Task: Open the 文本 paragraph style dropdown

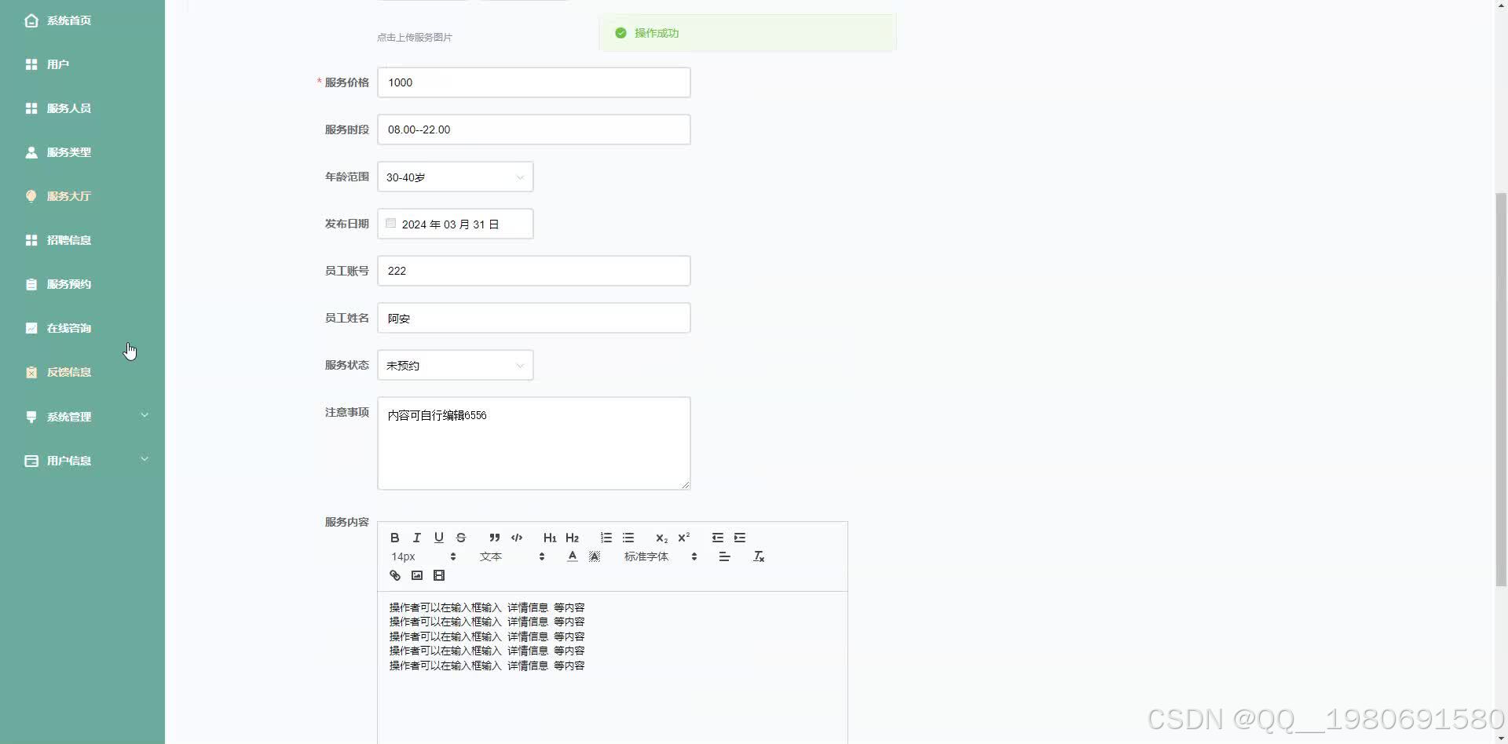Action: point(512,556)
